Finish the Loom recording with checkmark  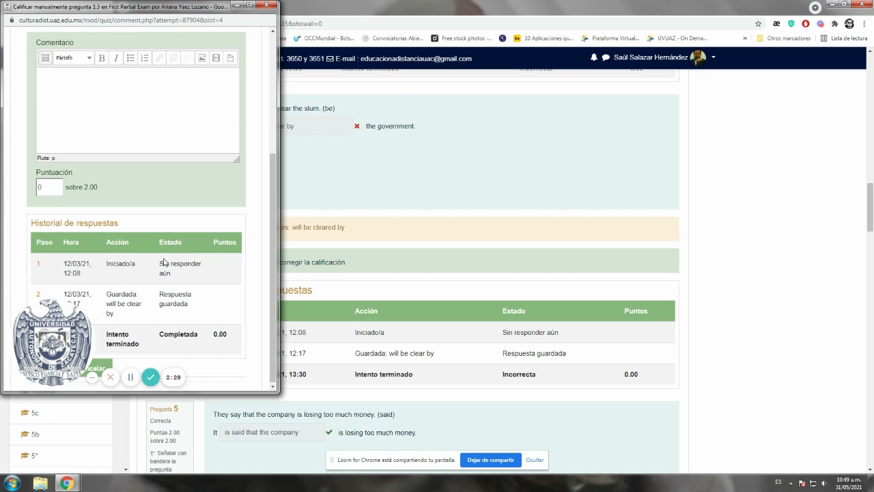pos(150,377)
